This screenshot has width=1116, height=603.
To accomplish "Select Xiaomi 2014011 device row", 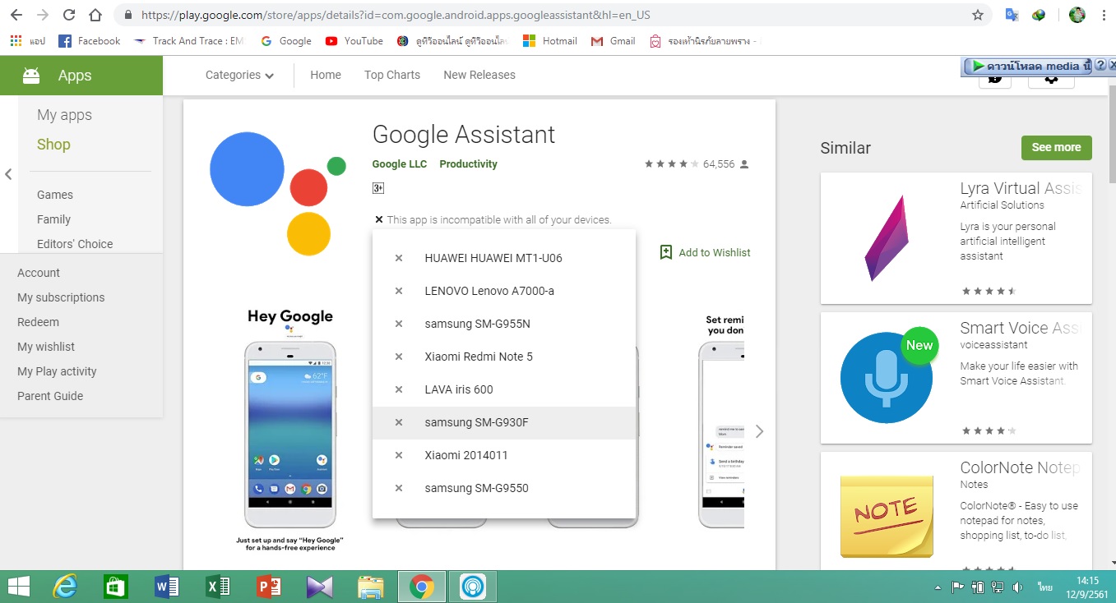I will pyautogui.click(x=504, y=455).
